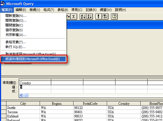The width and height of the screenshot is (163, 121).
Task: Click the Sort Ascending A-Z icon
Action: tap(83, 17)
